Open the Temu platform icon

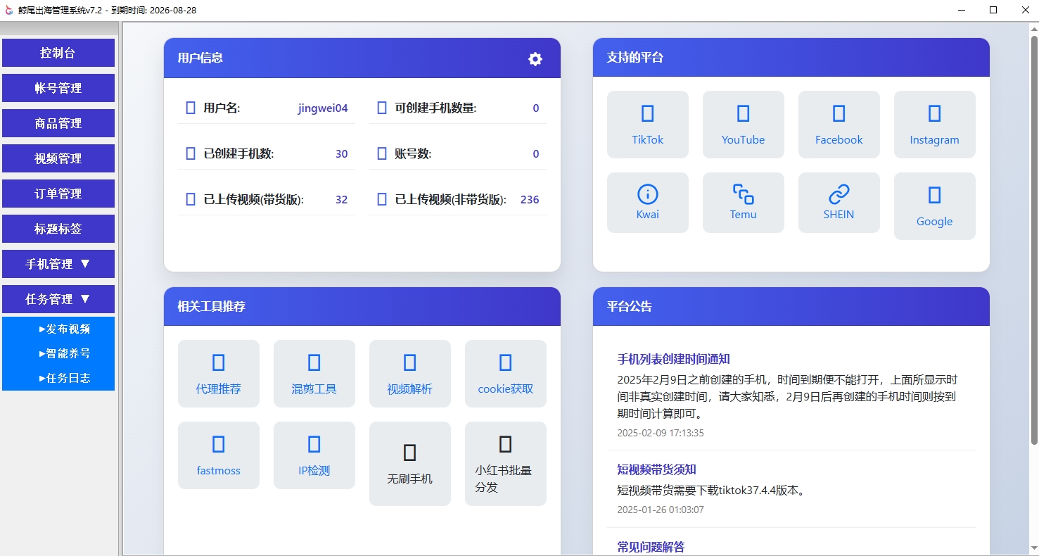[743, 202]
